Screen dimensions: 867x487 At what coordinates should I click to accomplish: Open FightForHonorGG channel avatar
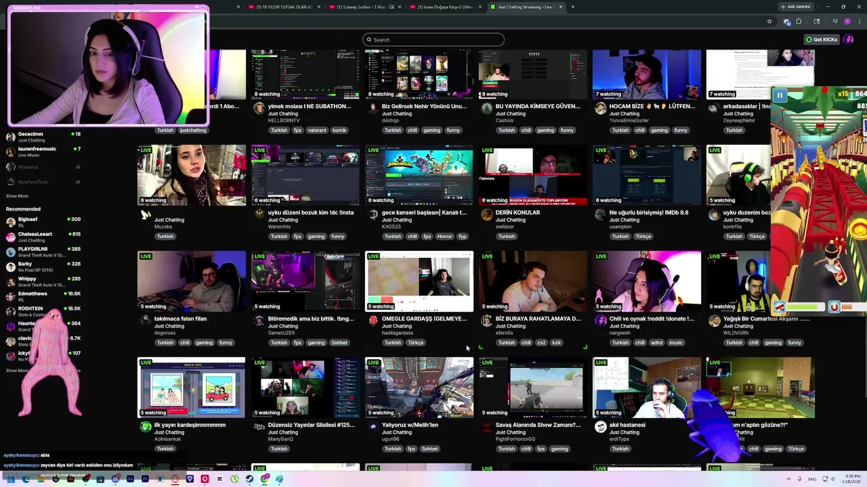click(487, 427)
